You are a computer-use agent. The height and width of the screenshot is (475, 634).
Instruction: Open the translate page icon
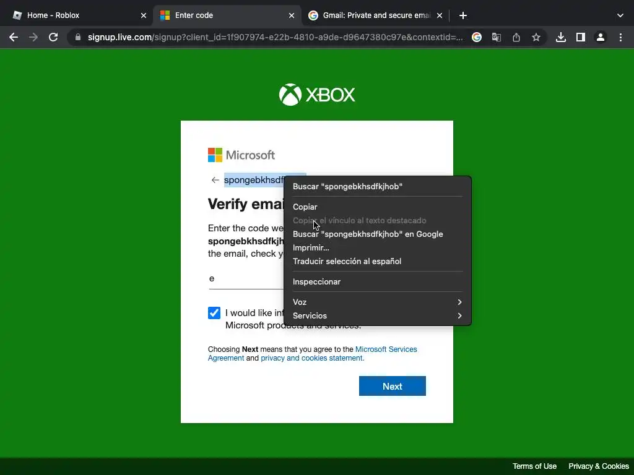(497, 38)
